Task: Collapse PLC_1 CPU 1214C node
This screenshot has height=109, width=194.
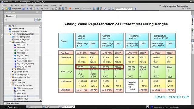Action: coord(8,34)
